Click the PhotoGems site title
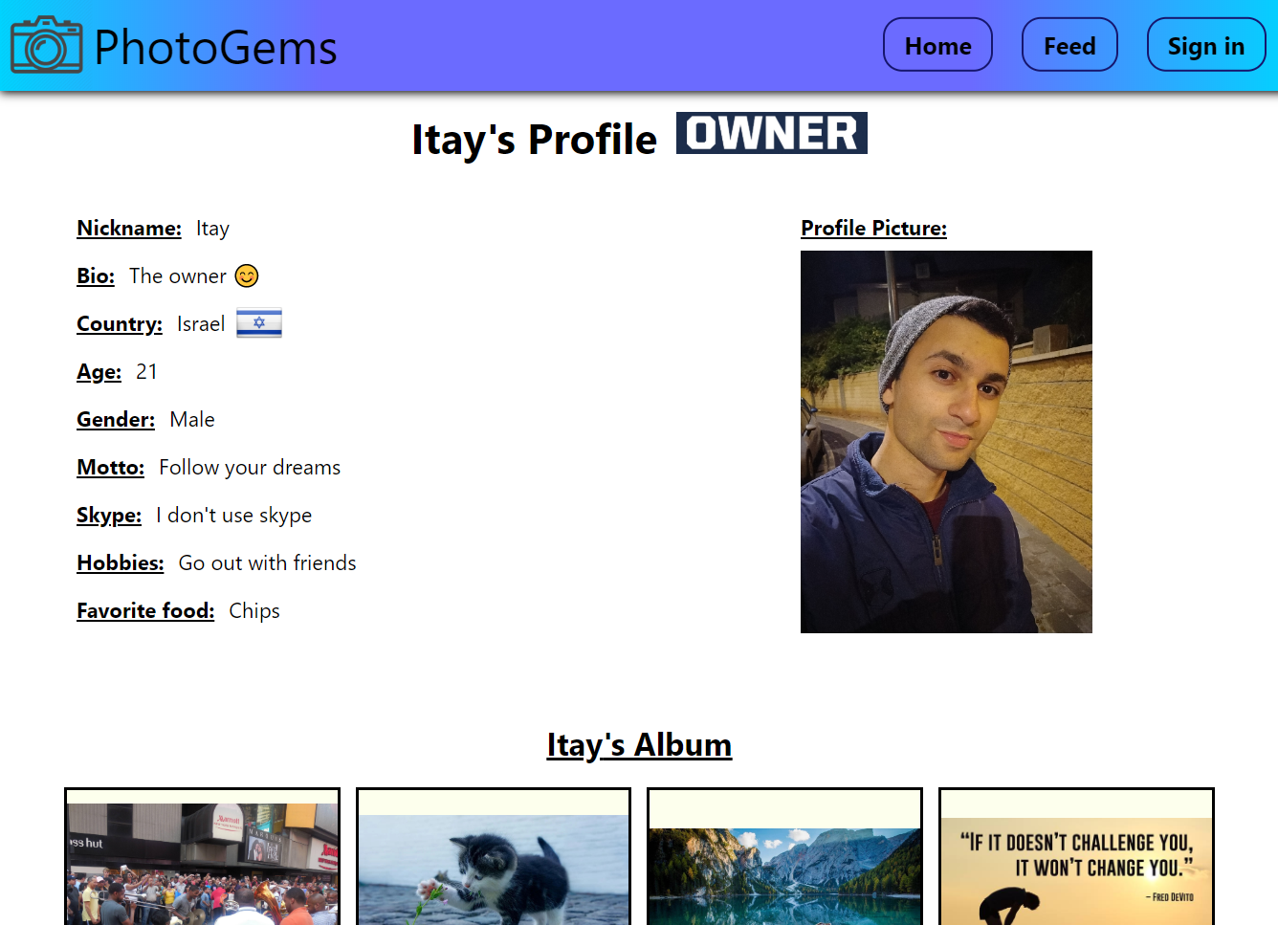This screenshot has height=925, width=1278. tap(215, 47)
